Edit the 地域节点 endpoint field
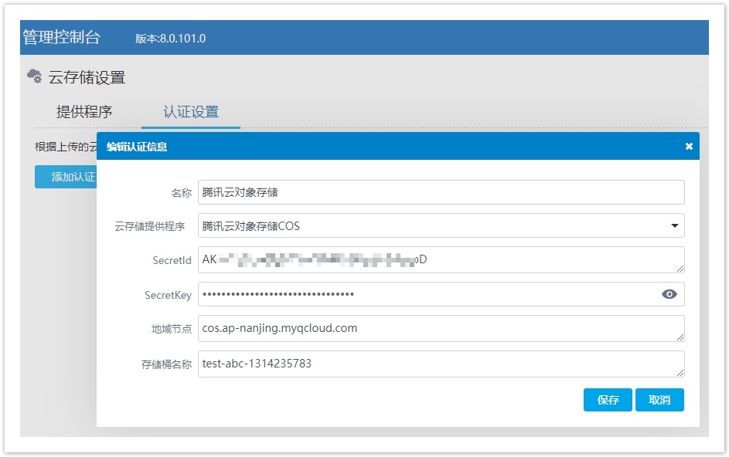This screenshot has width=729, height=457. pyautogui.click(x=441, y=328)
